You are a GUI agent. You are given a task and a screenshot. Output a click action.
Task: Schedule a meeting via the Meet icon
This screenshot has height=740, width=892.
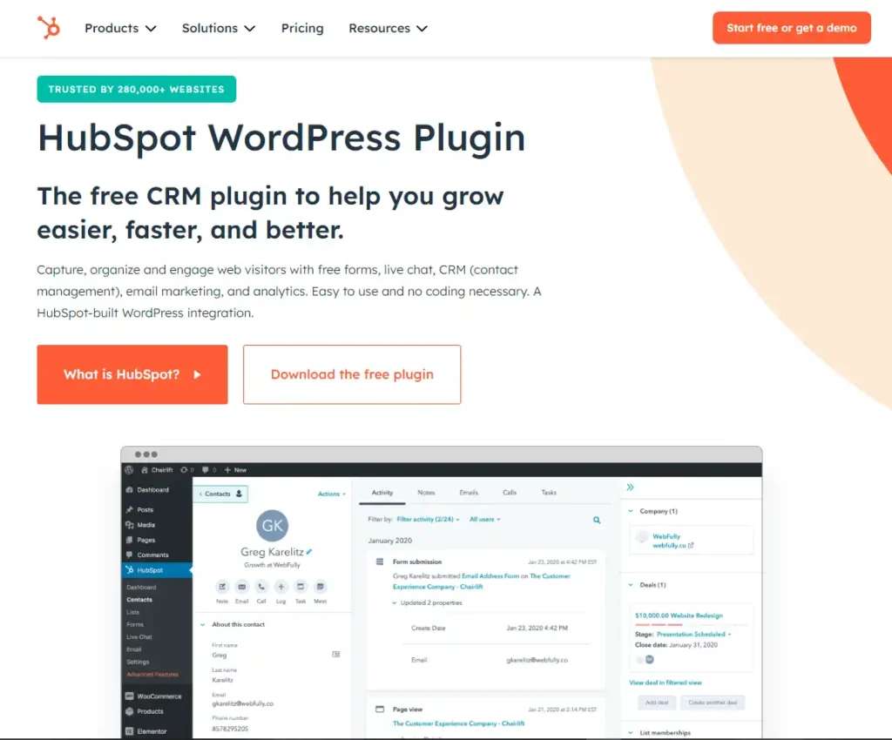click(321, 587)
